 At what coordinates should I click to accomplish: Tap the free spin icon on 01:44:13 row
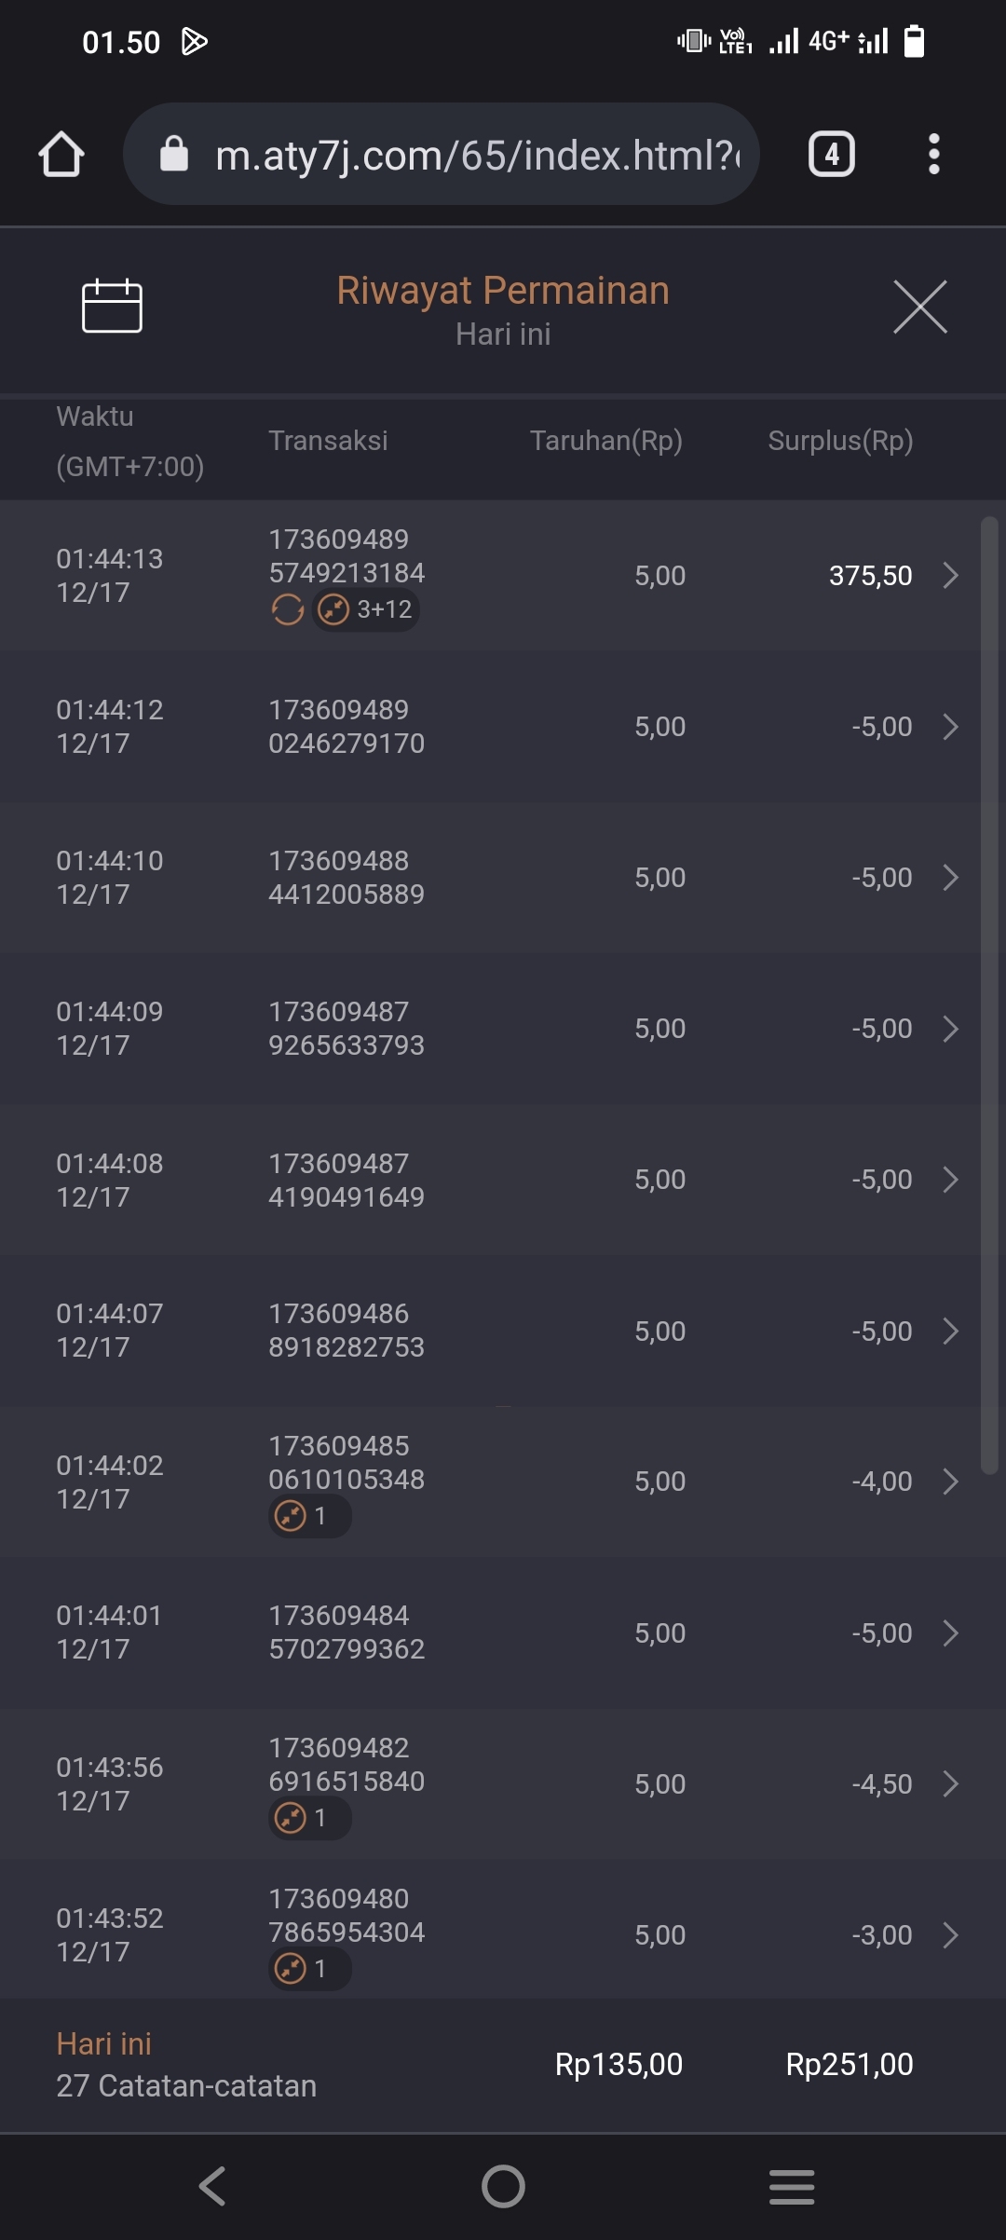(288, 609)
